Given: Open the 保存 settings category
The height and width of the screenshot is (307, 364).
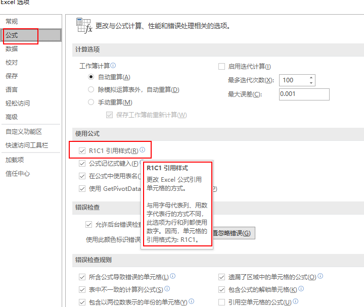Looking at the screenshot, I should (12, 76).
